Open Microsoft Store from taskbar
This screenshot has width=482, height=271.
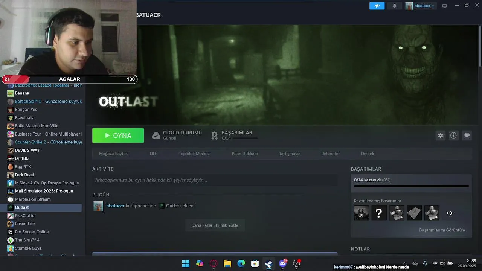[255, 263]
